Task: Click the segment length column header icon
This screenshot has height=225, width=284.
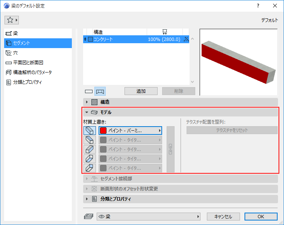Action: click(165, 32)
